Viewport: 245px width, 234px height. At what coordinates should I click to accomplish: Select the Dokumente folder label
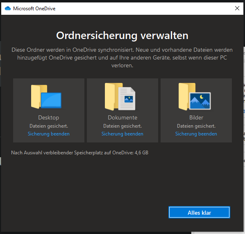tap(122, 117)
